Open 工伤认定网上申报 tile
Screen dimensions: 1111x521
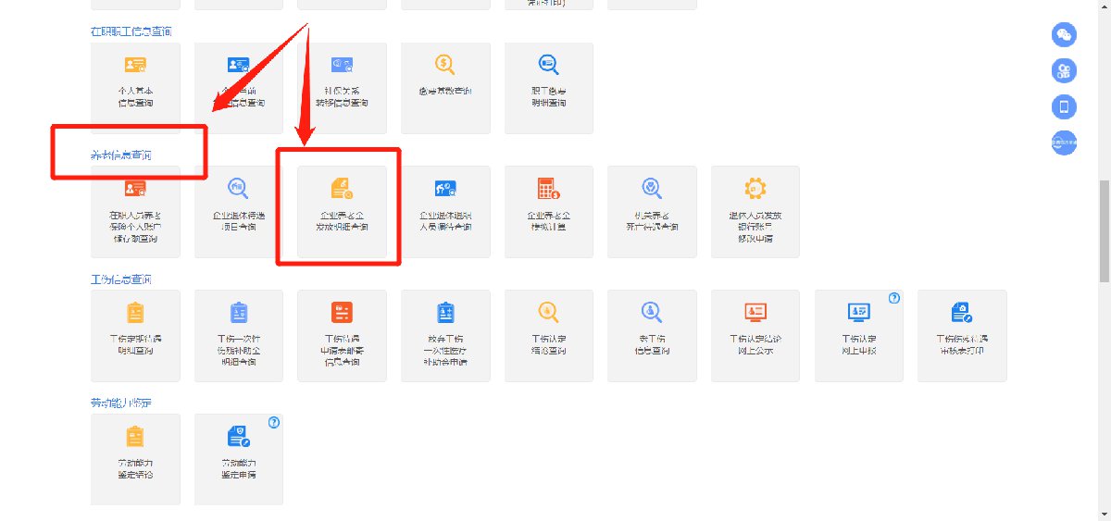coord(859,334)
